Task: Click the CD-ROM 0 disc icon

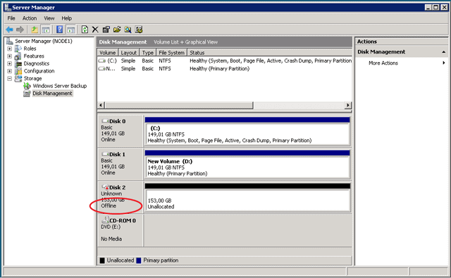Action: [105, 220]
